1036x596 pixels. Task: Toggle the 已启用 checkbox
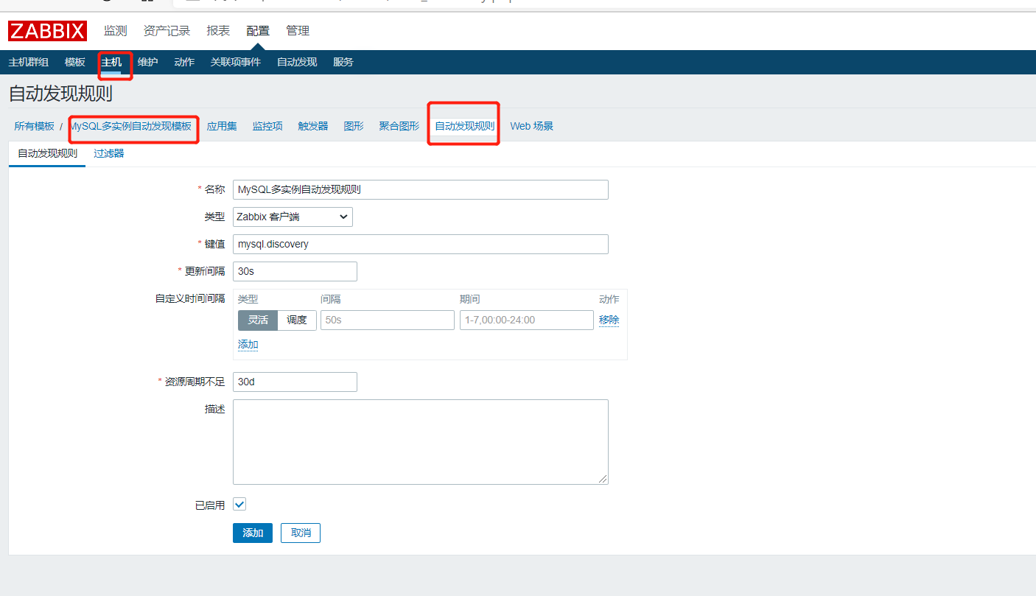(239, 505)
